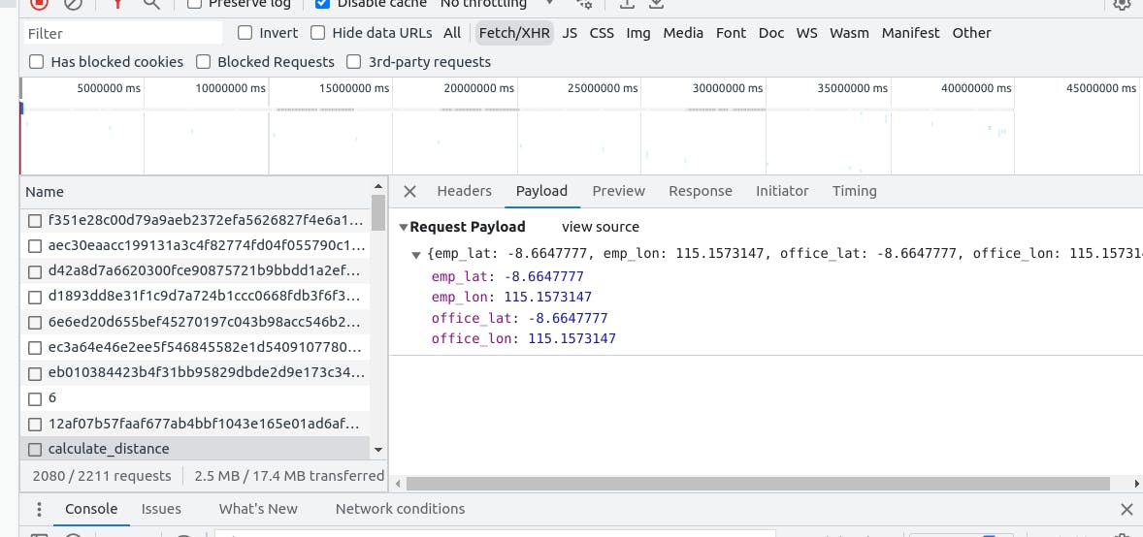Open network settings gear icon
Screen dimensions: 1143x537
1121,4
